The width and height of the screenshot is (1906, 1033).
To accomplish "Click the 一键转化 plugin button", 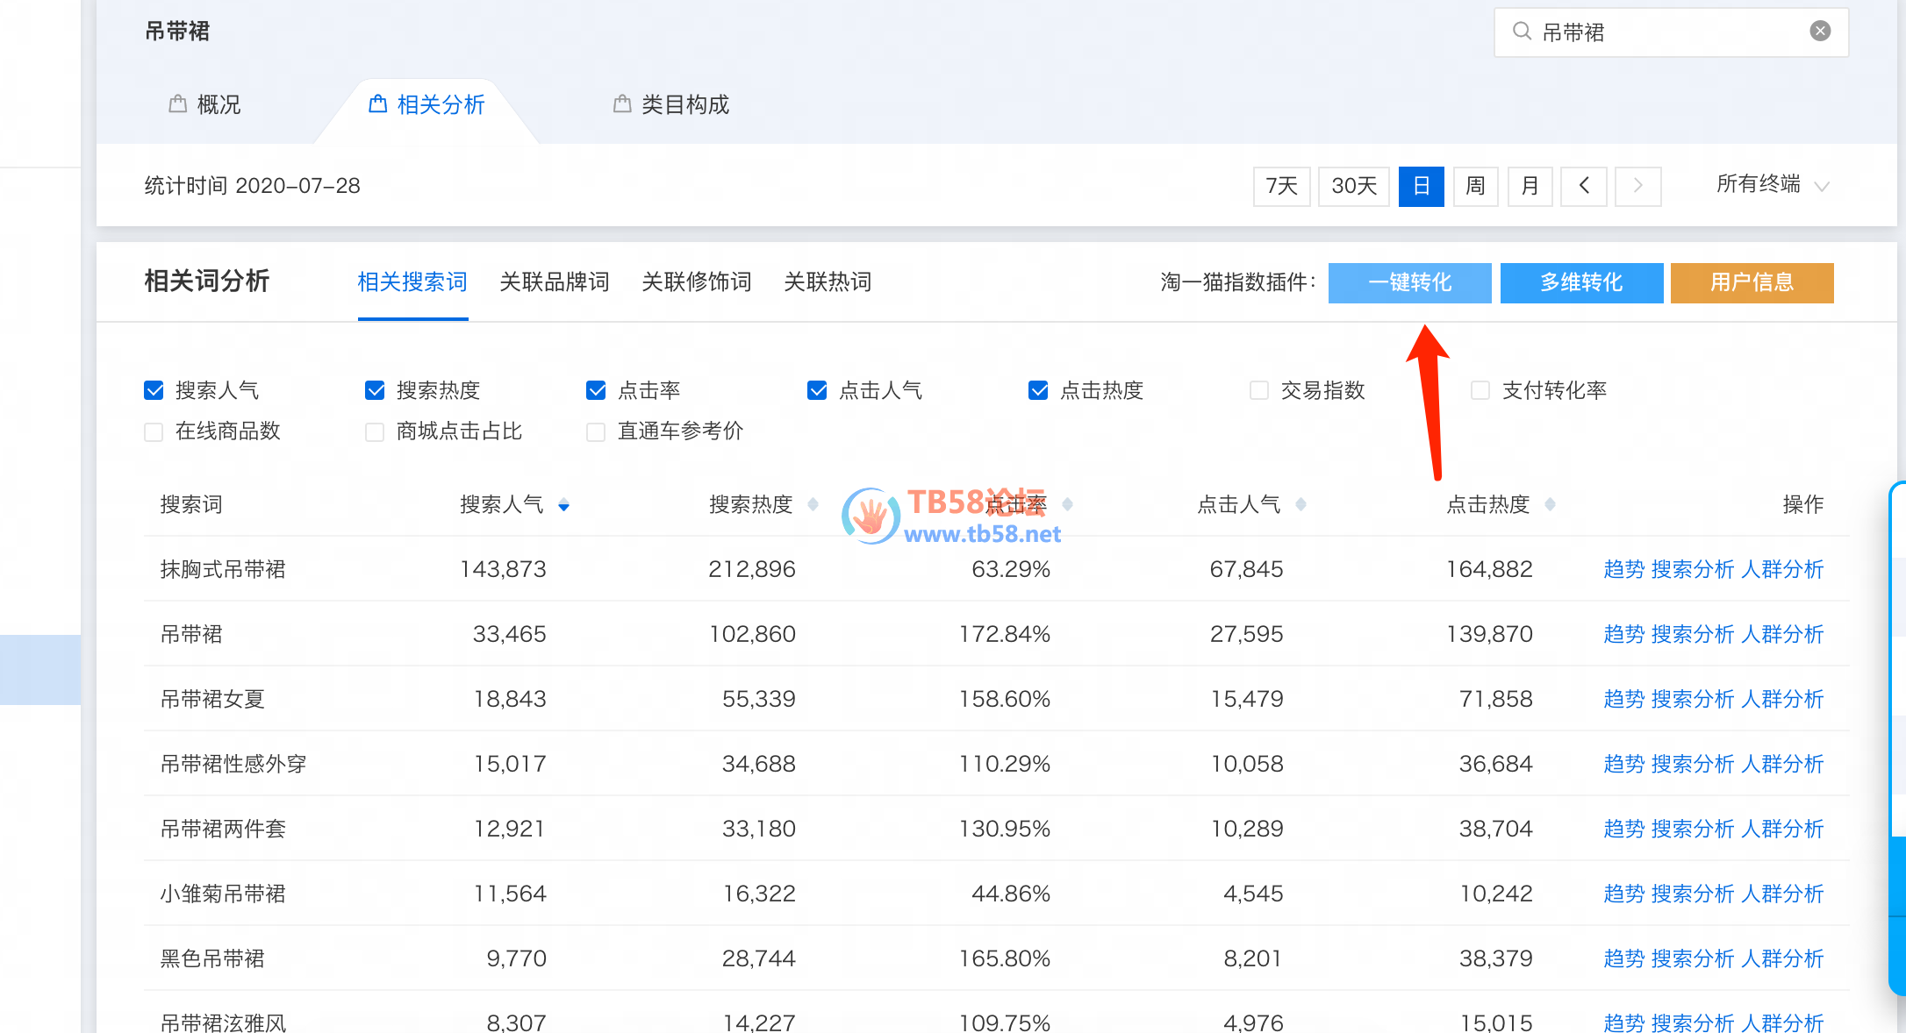I will pos(1410,282).
